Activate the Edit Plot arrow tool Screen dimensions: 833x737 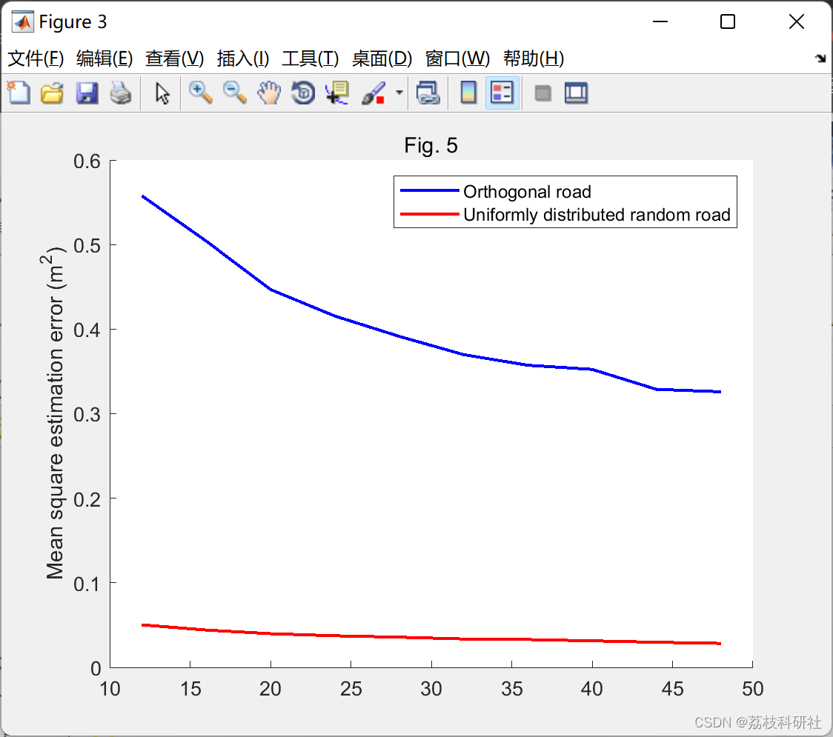pos(162,93)
